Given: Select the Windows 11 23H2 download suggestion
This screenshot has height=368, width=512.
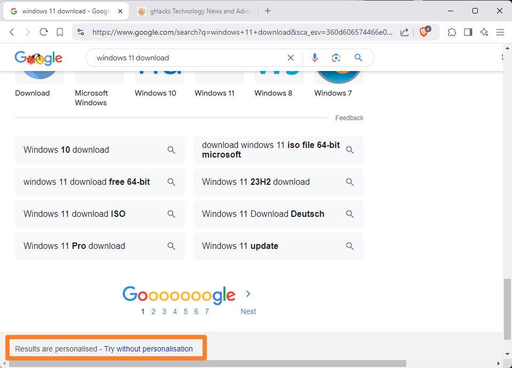Looking at the screenshot, I should click(x=278, y=182).
